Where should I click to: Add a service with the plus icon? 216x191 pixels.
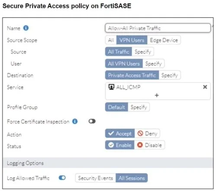157,95
